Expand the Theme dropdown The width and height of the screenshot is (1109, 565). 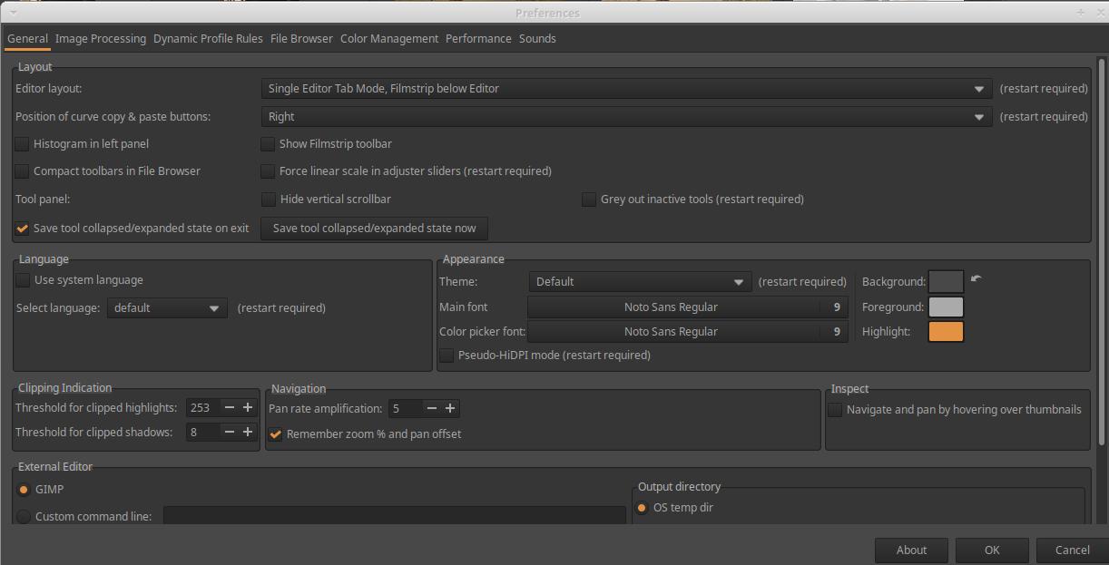(x=641, y=282)
